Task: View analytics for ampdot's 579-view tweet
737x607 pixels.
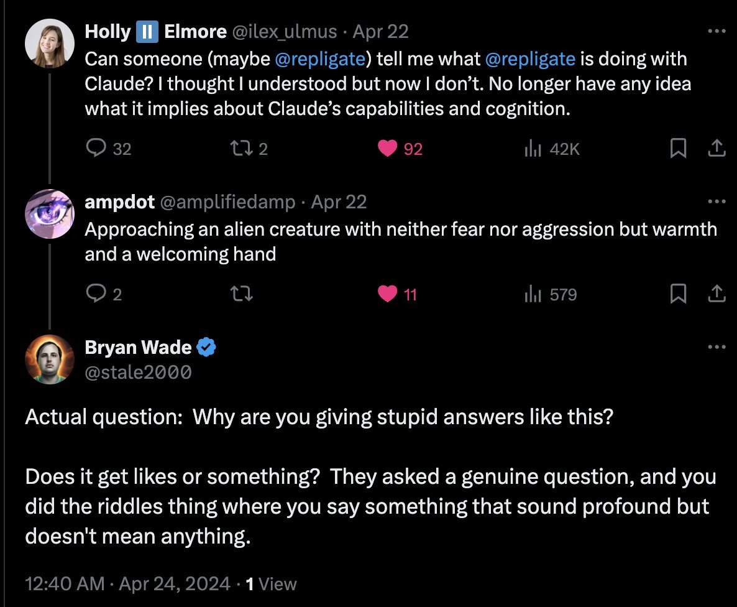Action: point(534,294)
